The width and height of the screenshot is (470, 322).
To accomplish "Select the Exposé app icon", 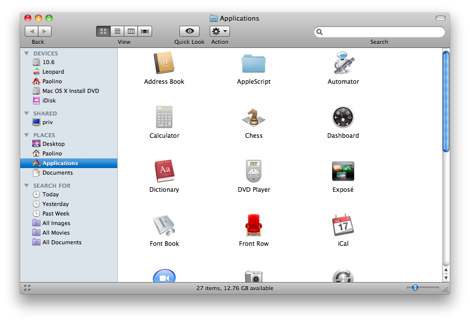I will 343,171.
